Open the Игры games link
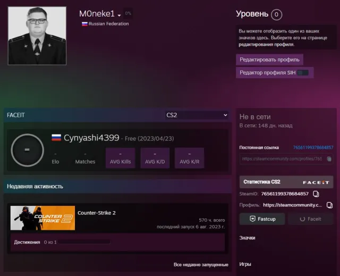Viewport: 340px width, 276px height. [x=245, y=264]
